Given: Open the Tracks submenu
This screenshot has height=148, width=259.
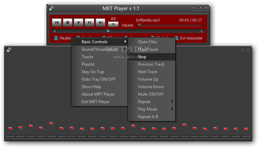Looking at the screenshot, I should (99, 57).
